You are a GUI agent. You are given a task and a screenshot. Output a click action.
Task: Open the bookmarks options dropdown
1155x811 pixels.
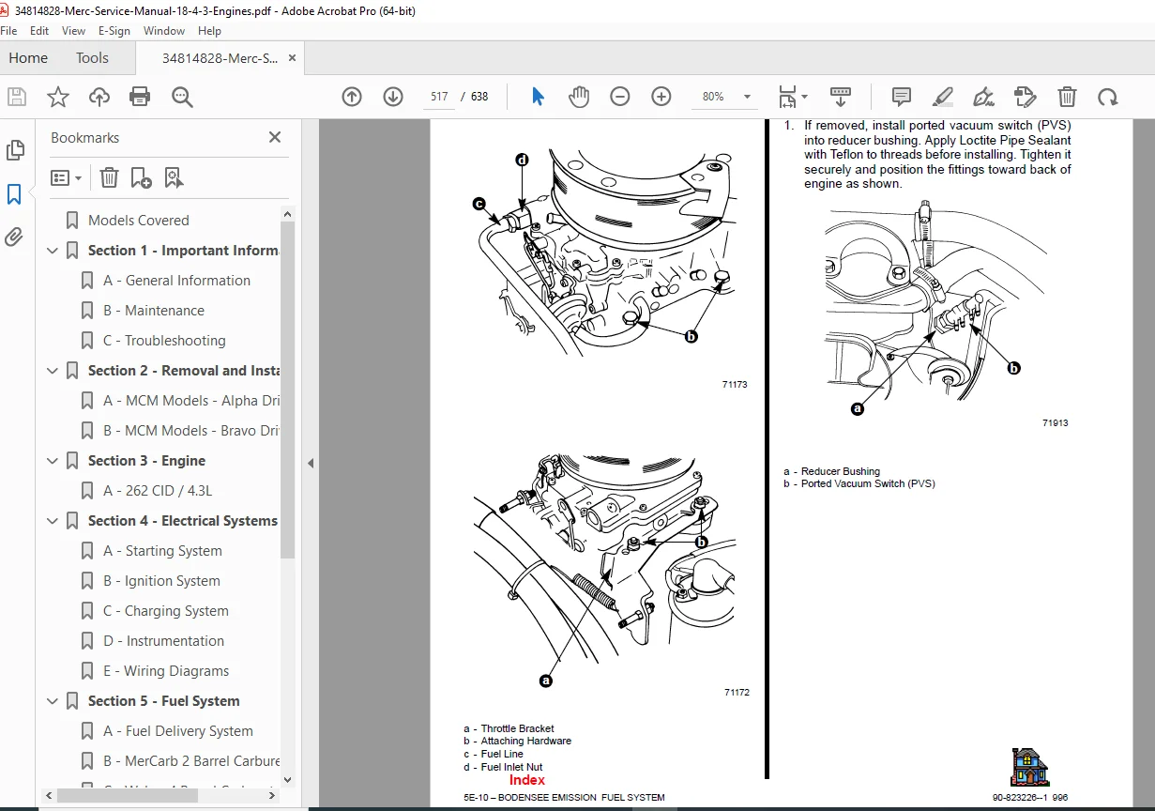click(66, 177)
